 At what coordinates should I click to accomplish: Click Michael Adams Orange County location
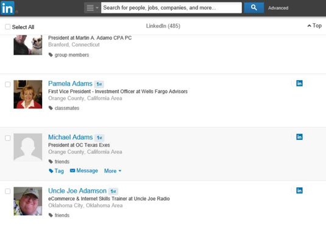click(x=85, y=152)
